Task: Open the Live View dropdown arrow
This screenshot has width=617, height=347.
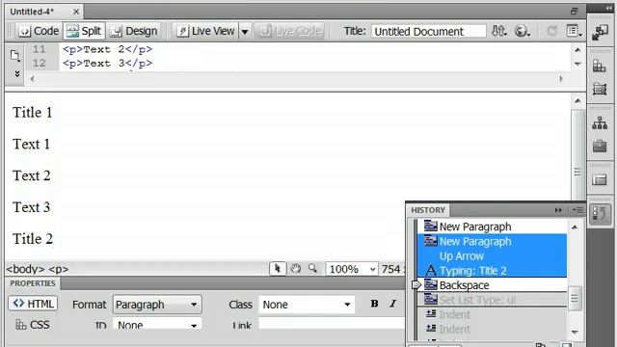Action: (245, 32)
